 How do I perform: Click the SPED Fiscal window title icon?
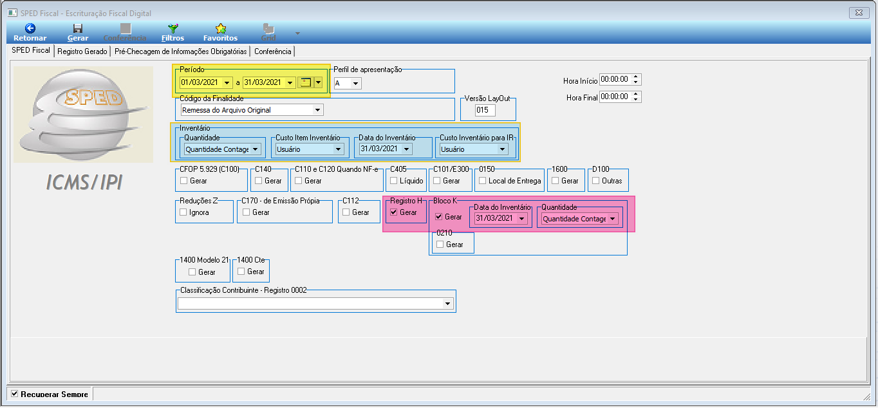point(11,12)
